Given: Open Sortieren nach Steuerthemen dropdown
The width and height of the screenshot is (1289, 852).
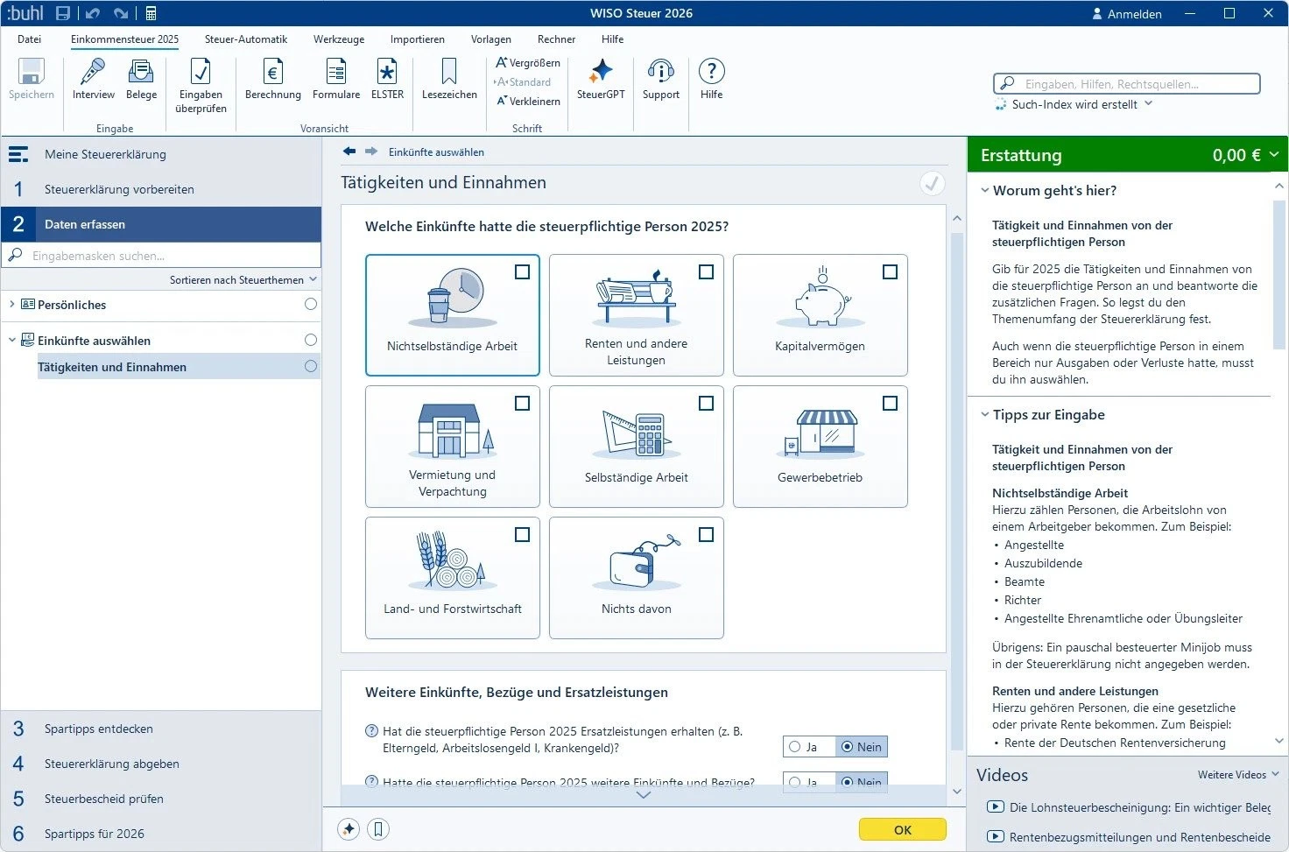Looking at the screenshot, I should (x=243, y=280).
